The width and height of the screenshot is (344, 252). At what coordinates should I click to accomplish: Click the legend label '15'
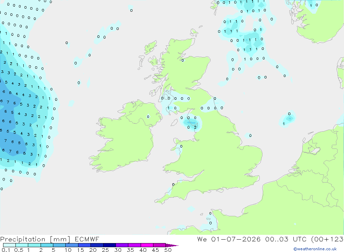click(80, 250)
